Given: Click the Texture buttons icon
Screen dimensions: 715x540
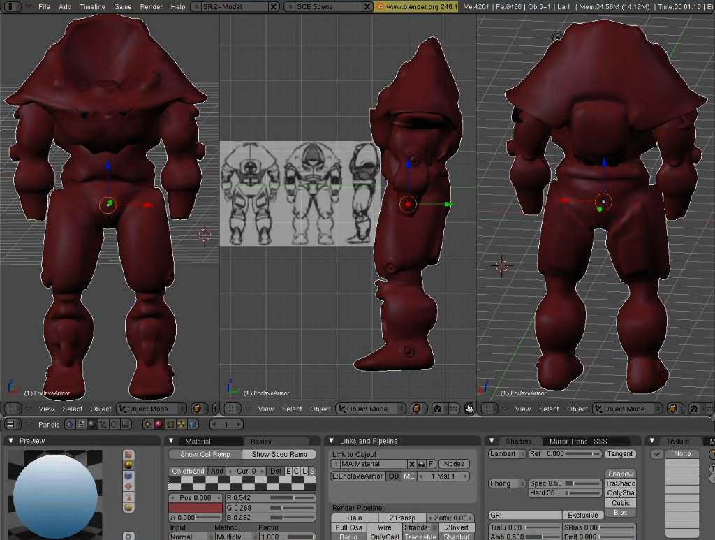Looking at the screenshot, I should tap(170, 425).
